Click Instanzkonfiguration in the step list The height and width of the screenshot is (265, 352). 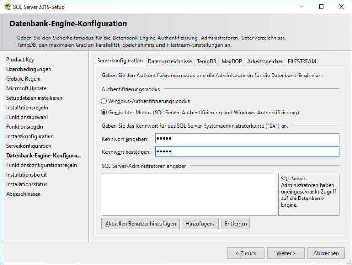pos(30,136)
